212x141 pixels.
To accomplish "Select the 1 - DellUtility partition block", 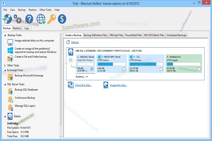I will (x=86, y=63).
